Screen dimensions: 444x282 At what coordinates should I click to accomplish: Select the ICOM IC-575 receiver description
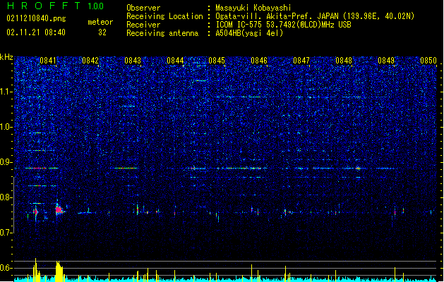(284, 25)
